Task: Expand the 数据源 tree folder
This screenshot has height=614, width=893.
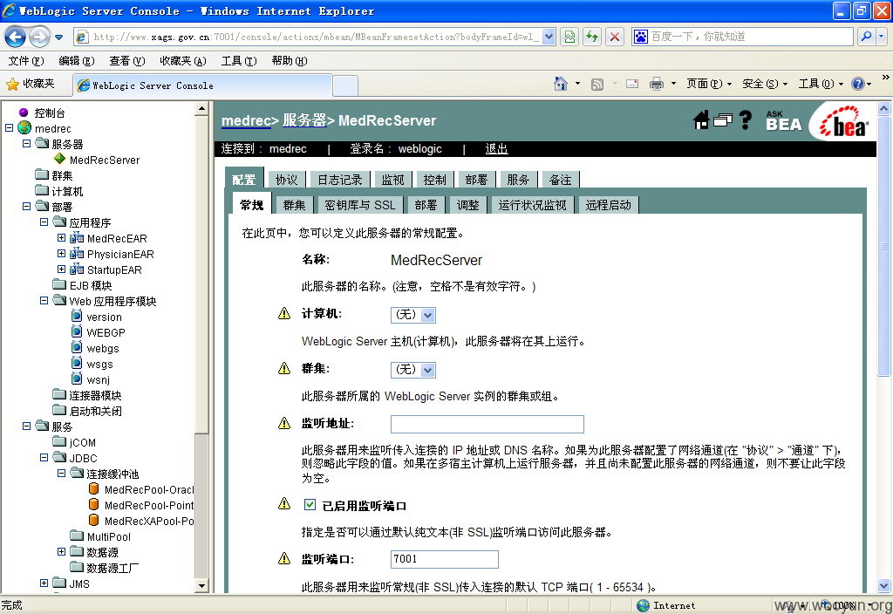Action: pyautogui.click(x=62, y=551)
